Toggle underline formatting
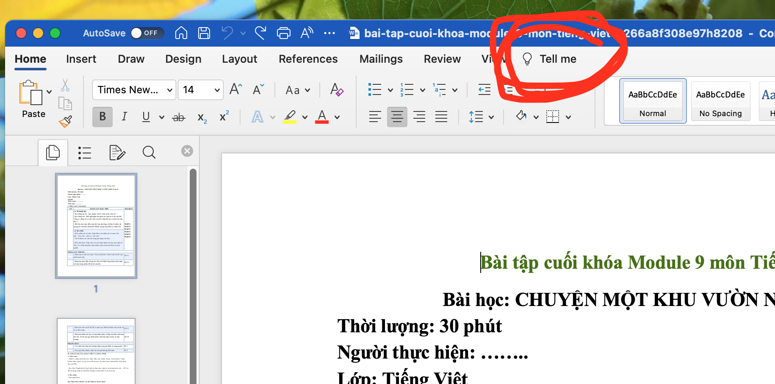The height and width of the screenshot is (384, 775). (x=146, y=117)
